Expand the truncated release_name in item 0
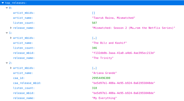 coord(11,28)
